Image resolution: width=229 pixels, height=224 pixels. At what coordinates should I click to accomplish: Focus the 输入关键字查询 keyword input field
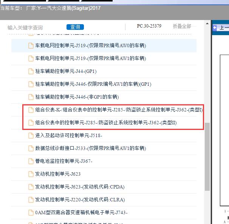coord(25,28)
